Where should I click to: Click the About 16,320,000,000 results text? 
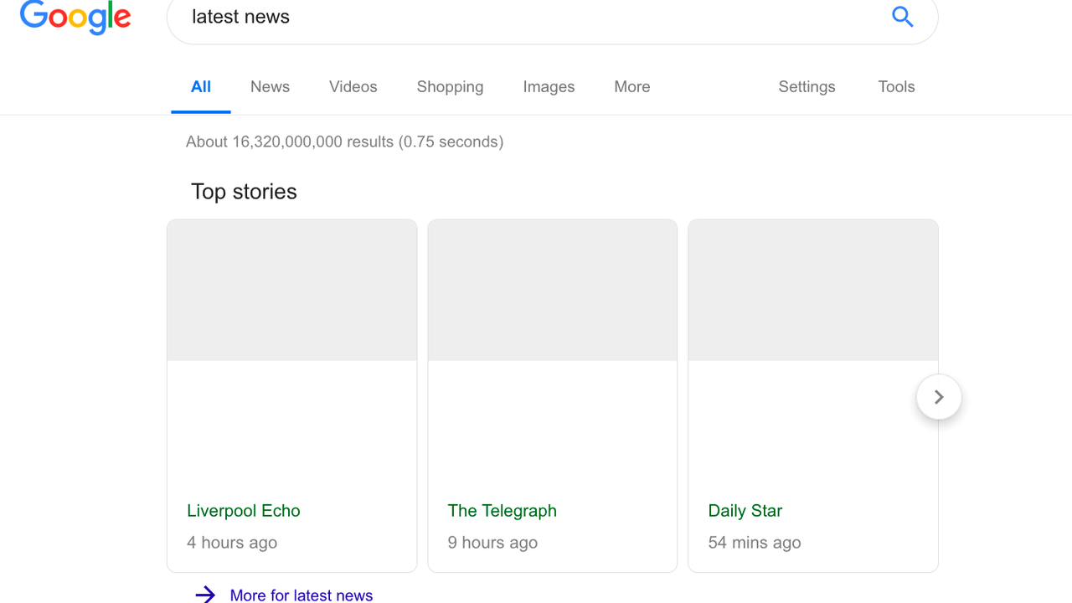click(345, 142)
